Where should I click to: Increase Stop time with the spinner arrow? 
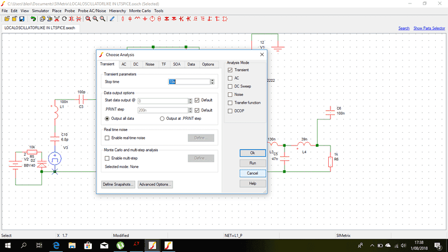pos(213,80)
